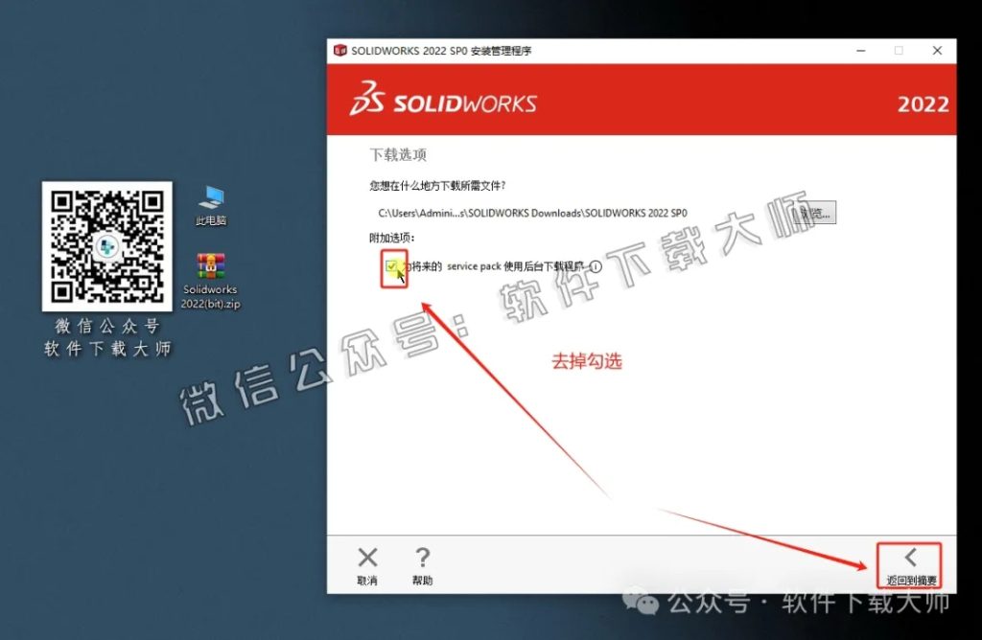Click the QR code image on the desktop
The width and height of the screenshot is (982, 640).
coord(105,244)
